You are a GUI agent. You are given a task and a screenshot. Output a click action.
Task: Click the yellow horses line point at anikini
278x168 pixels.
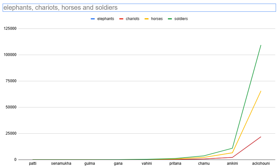coord(232,153)
